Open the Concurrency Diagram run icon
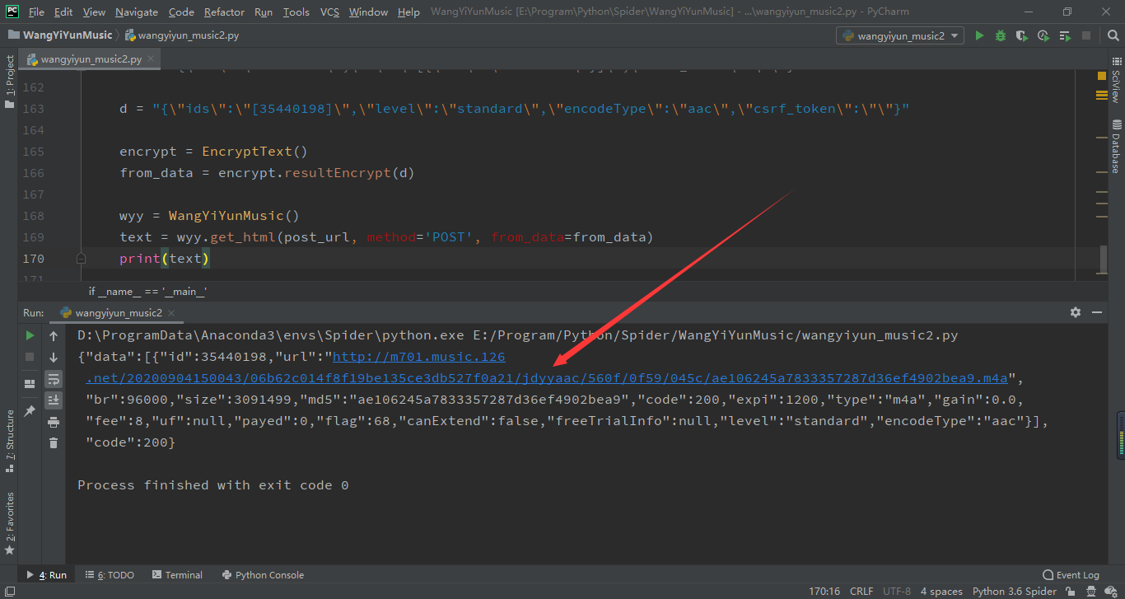This screenshot has height=599, width=1125. click(1066, 35)
